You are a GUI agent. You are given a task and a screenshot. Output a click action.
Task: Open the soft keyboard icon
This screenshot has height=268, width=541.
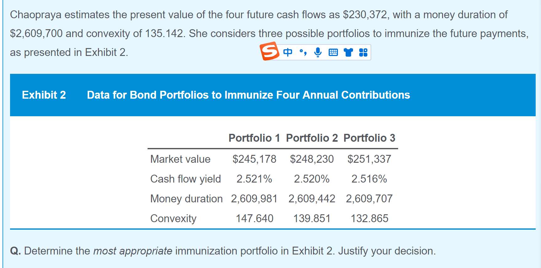pyautogui.click(x=333, y=52)
